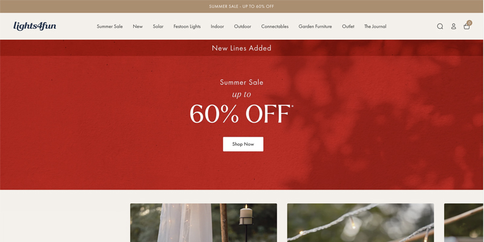Choose Indoor from the navigation
The height and width of the screenshot is (242, 484).
coord(217,27)
